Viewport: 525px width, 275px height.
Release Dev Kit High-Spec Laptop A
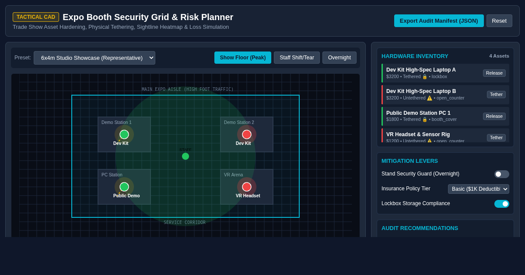[494, 73]
